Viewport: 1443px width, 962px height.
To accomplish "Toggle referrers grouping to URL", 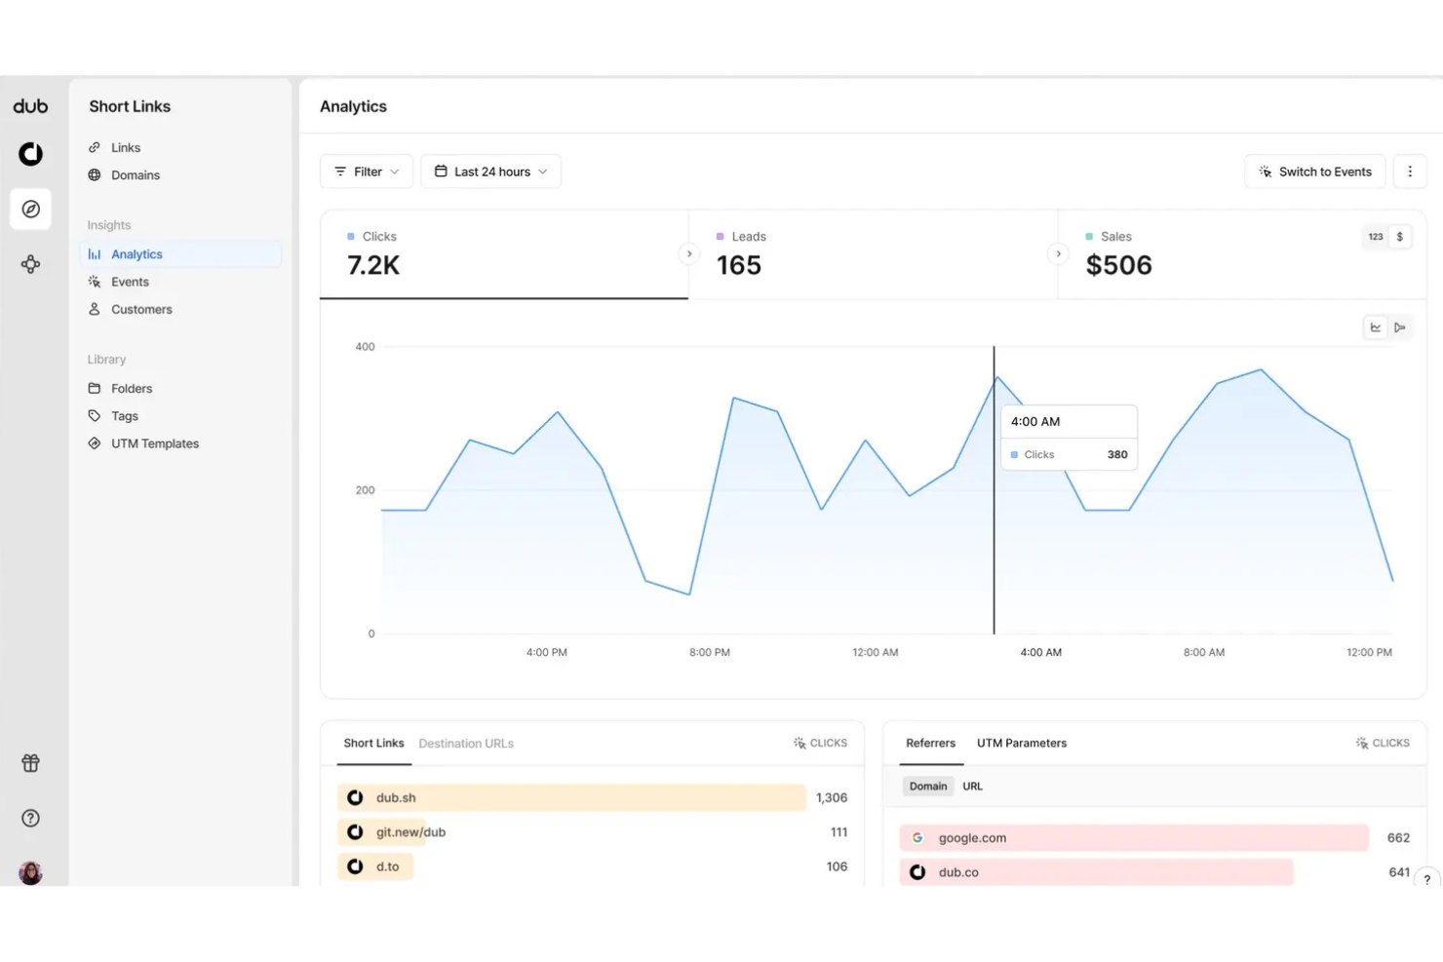I will 973,787.
